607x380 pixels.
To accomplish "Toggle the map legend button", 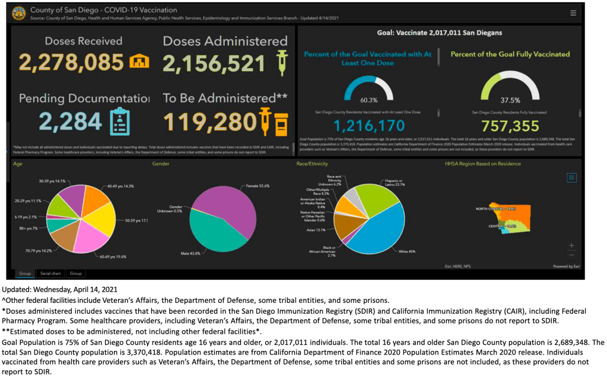I will pyautogui.click(x=571, y=177).
